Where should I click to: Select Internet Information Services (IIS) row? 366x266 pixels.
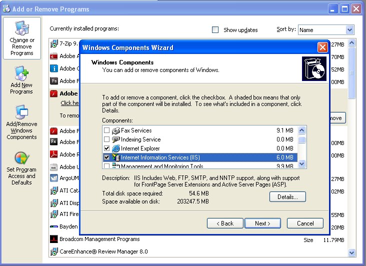tap(200, 157)
